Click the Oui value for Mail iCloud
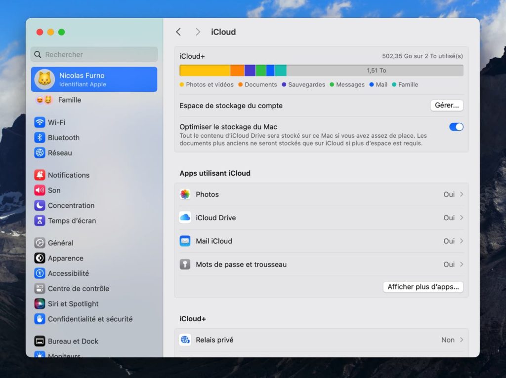 (449, 241)
